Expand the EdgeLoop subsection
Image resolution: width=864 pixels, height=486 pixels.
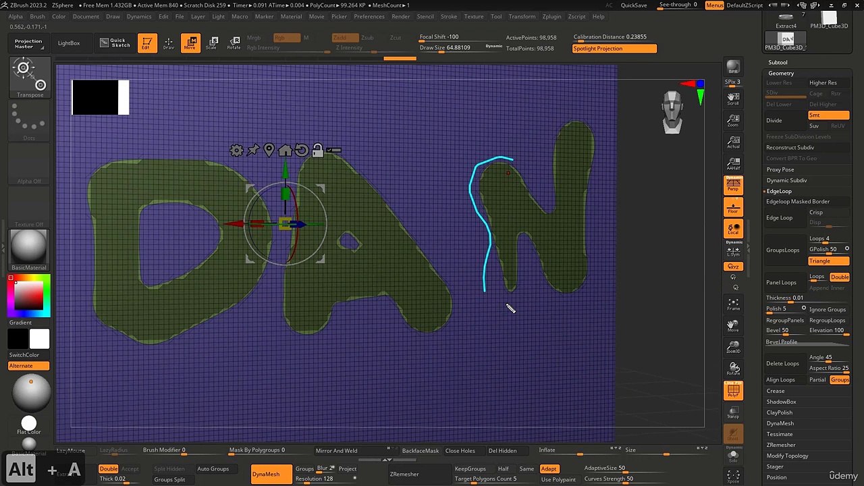[x=779, y=191]
